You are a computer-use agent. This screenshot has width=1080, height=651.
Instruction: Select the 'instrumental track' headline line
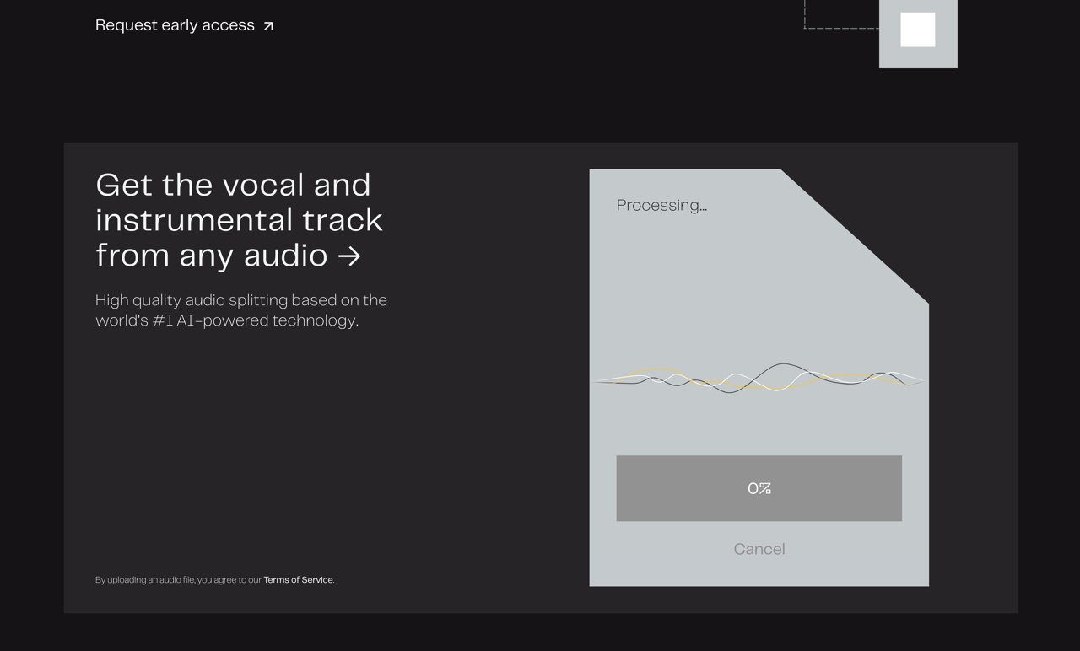click(x=239, y=220)
